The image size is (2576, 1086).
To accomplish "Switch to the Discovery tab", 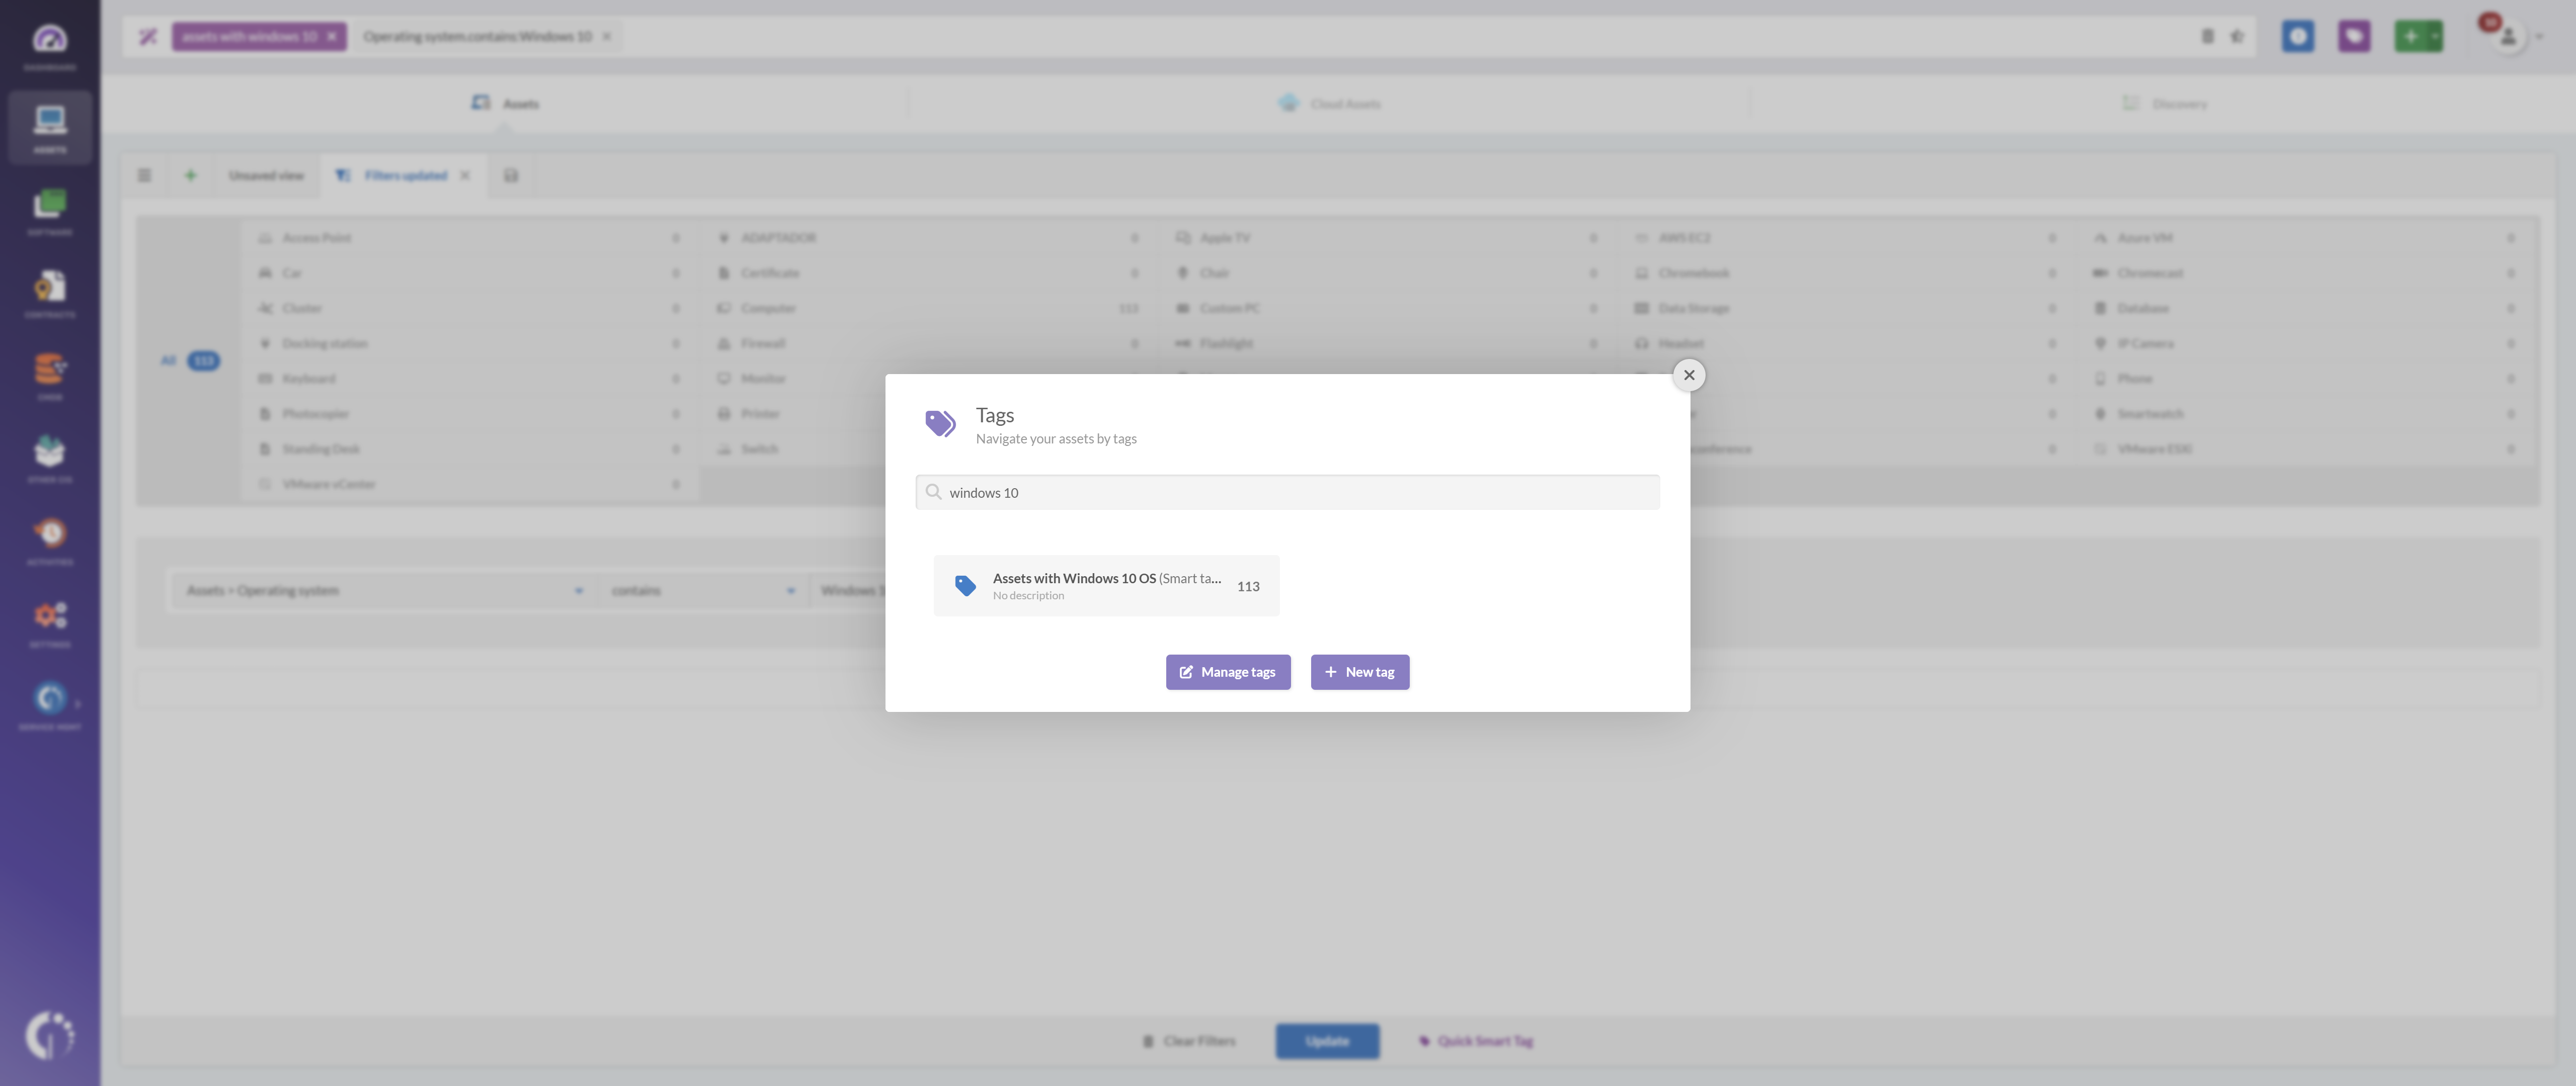I will [2164, 104].
